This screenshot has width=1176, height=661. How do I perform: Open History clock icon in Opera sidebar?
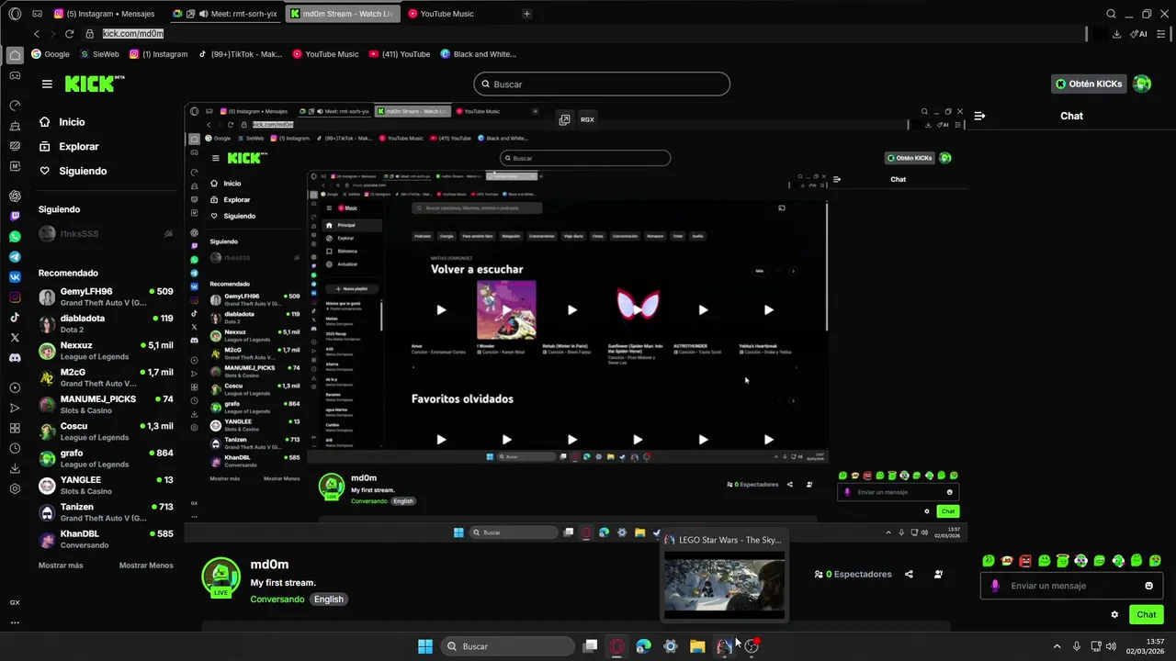click(15, 448)
